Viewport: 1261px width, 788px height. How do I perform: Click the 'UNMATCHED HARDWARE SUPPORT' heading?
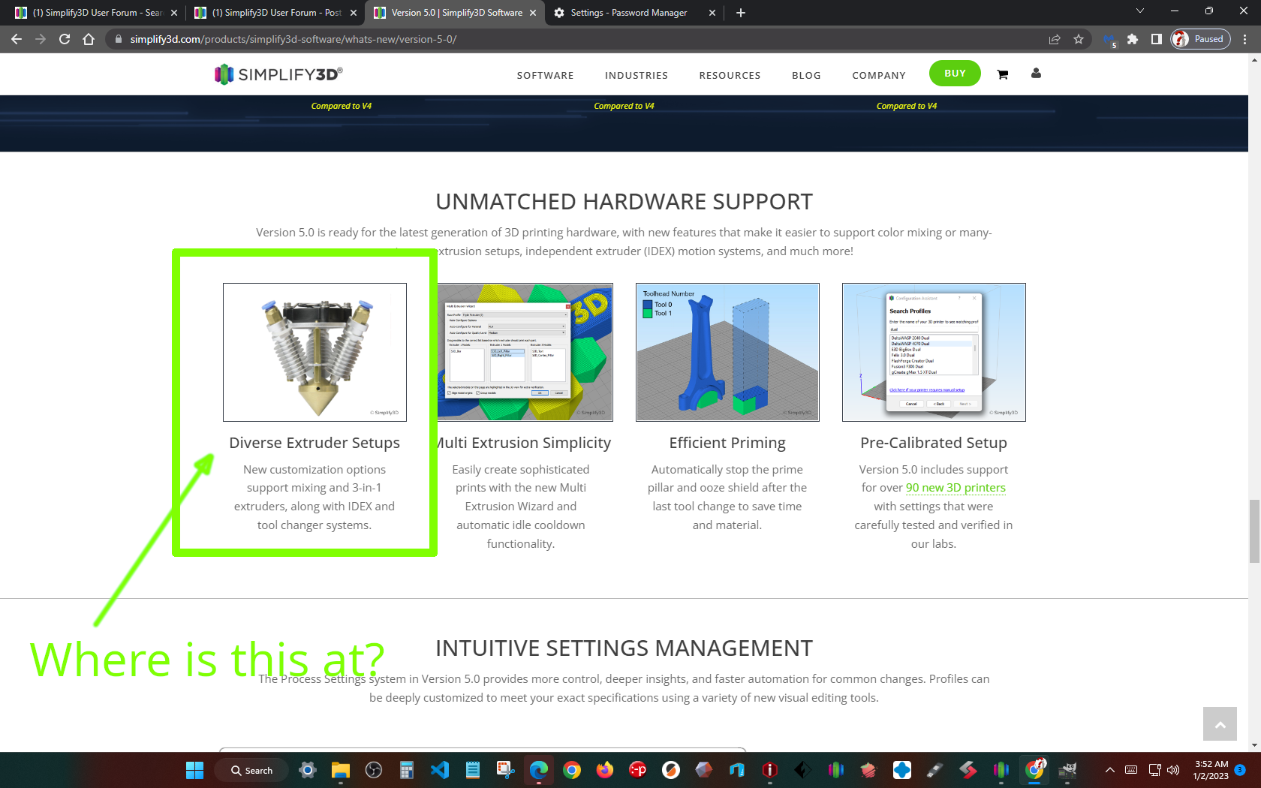[x=624, y=202]
